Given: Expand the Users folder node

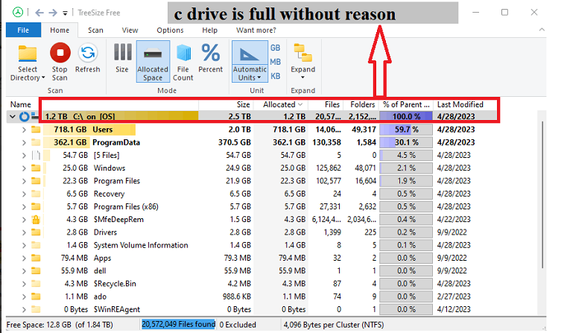Looking at the screenshot, I should [24, 130].
